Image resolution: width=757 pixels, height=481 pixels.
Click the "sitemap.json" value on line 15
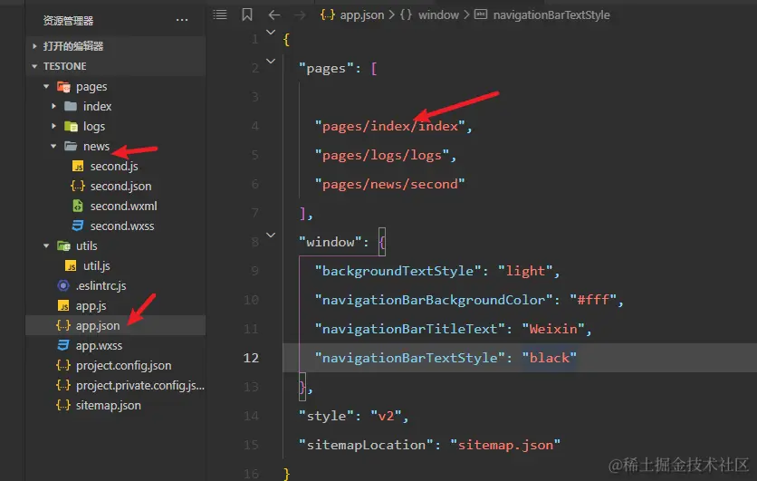(505, 445)
